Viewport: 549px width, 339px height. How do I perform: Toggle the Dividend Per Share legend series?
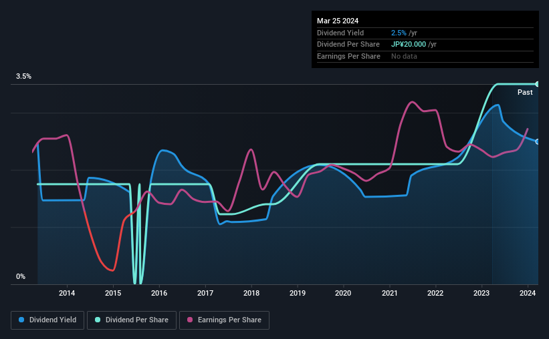coord(132,320)
